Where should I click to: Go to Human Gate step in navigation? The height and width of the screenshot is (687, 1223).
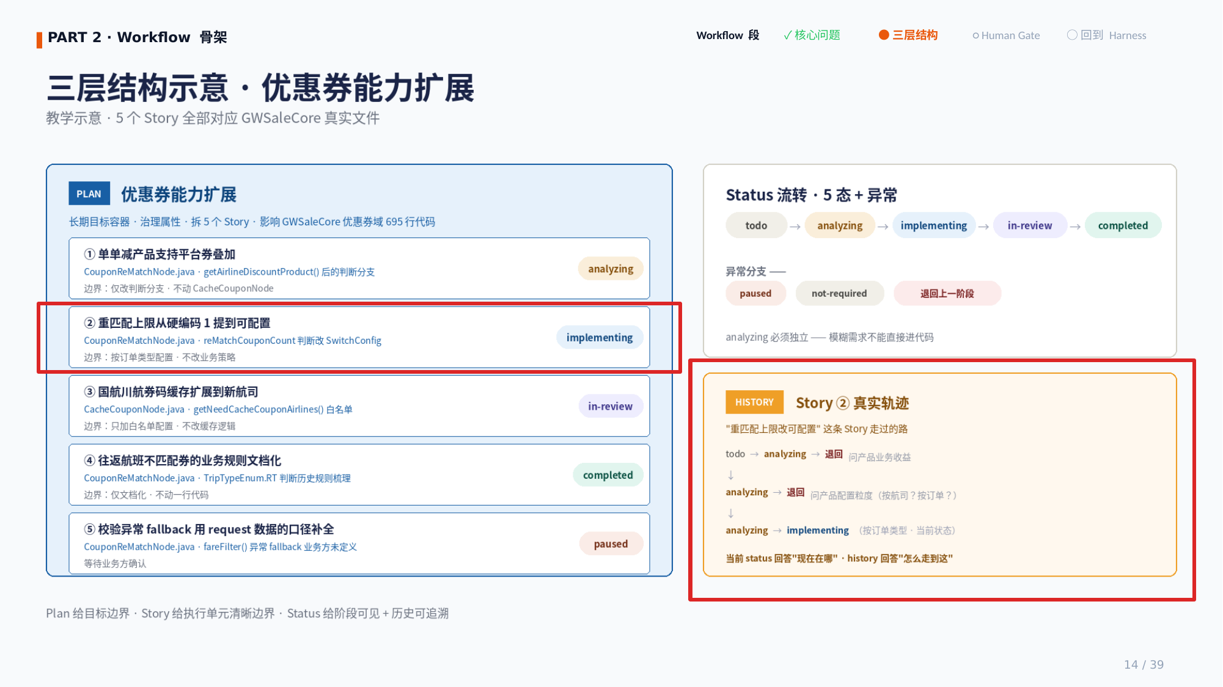pos(1006,35)
